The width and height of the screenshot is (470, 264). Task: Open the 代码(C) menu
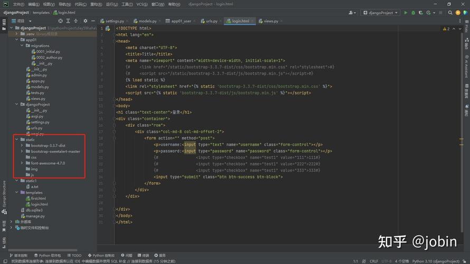80,4
